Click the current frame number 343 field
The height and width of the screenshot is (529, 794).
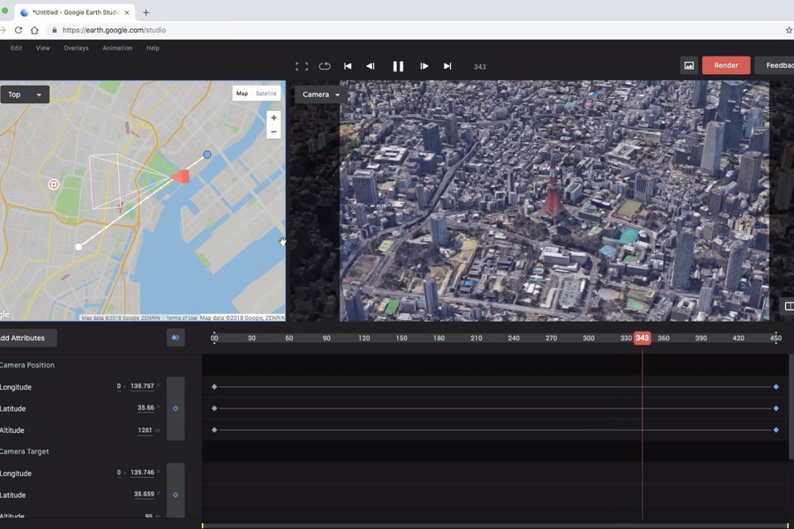tap(480, 67)
